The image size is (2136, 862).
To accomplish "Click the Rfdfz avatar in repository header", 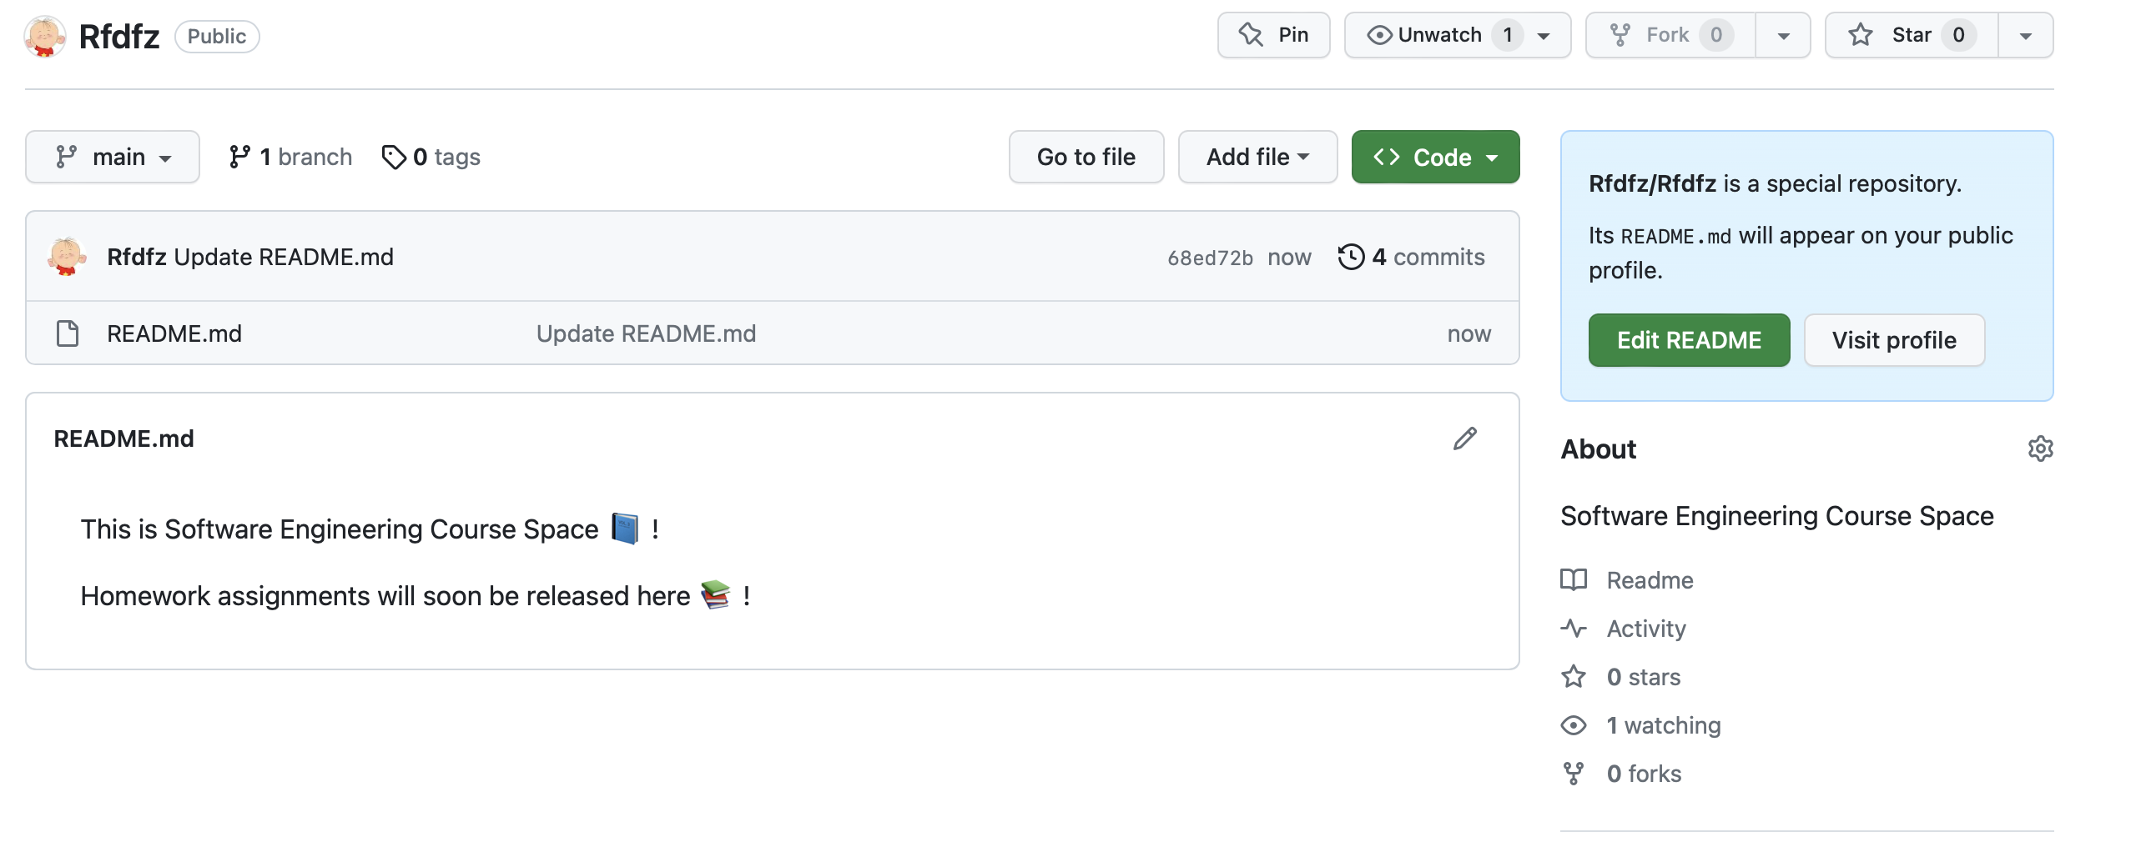I will [45, 37].
